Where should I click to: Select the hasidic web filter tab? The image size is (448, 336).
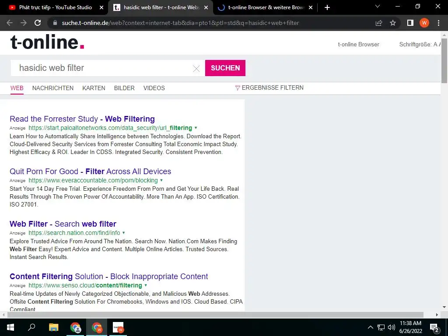point(161,7)
